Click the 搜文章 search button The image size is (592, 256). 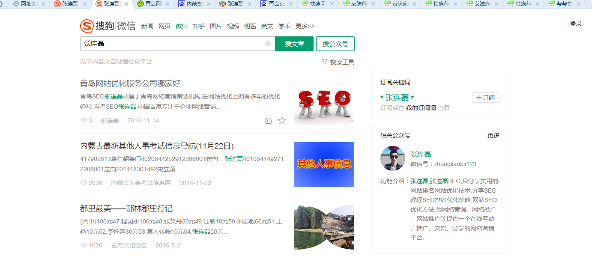(294, 44)
